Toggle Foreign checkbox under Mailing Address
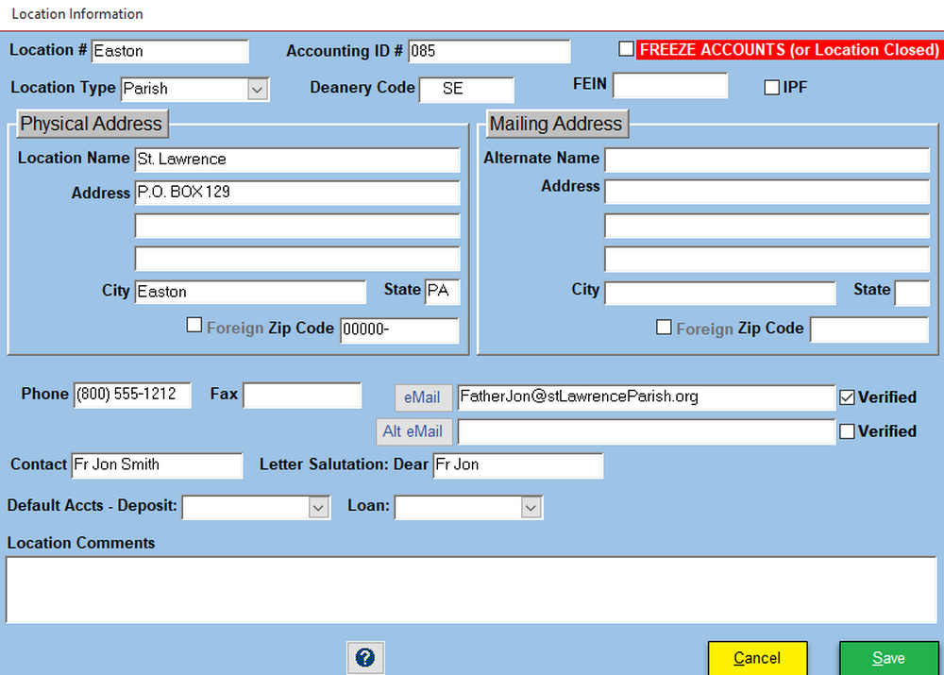Image resolution: width=944 pixels, height=675 pixels. pos(664,328)
